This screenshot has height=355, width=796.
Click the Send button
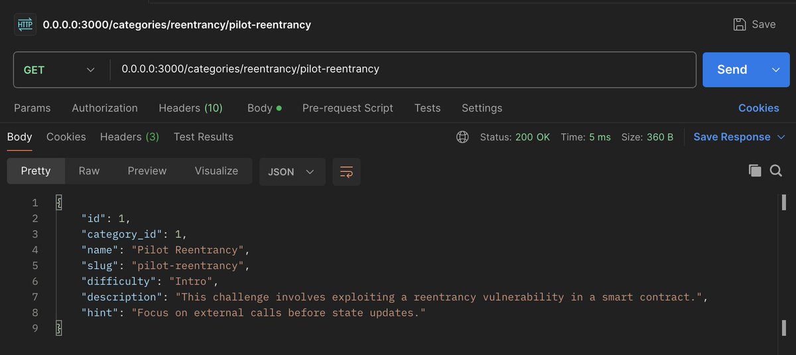(732, 70)
